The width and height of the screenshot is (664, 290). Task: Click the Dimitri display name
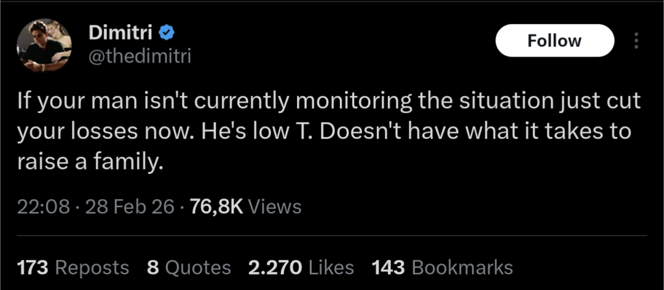pyautogui.click(x=121, y=32)
